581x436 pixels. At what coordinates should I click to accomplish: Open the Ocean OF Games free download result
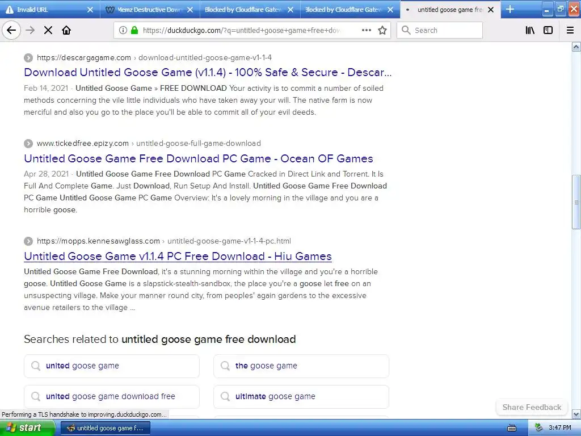point(198,159)
